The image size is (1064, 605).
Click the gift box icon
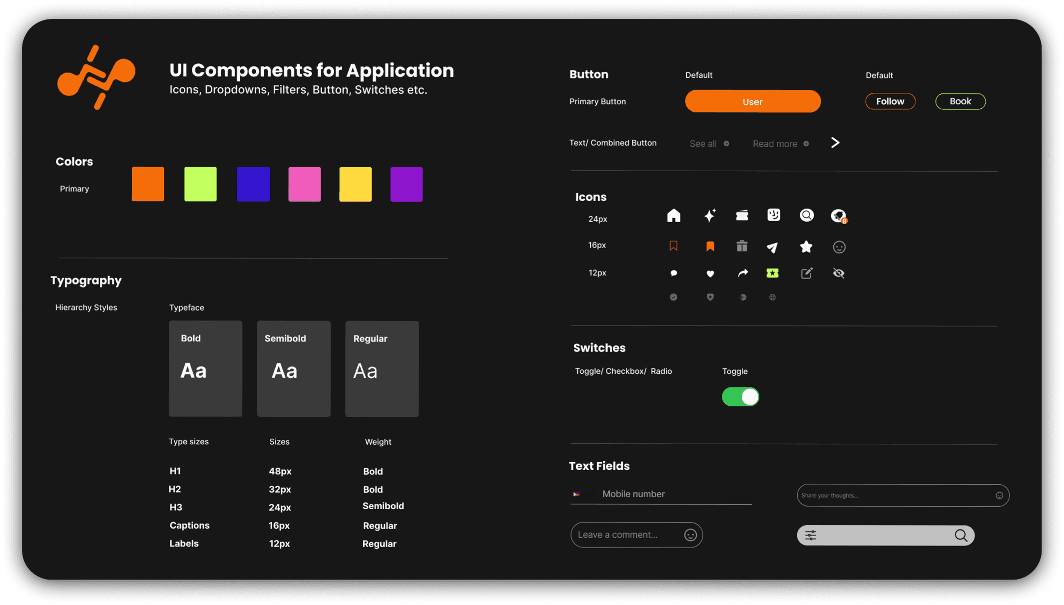[x=742, y=246]
